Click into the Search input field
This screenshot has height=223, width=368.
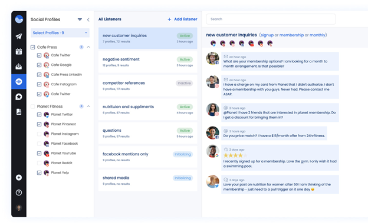point(271,19)
